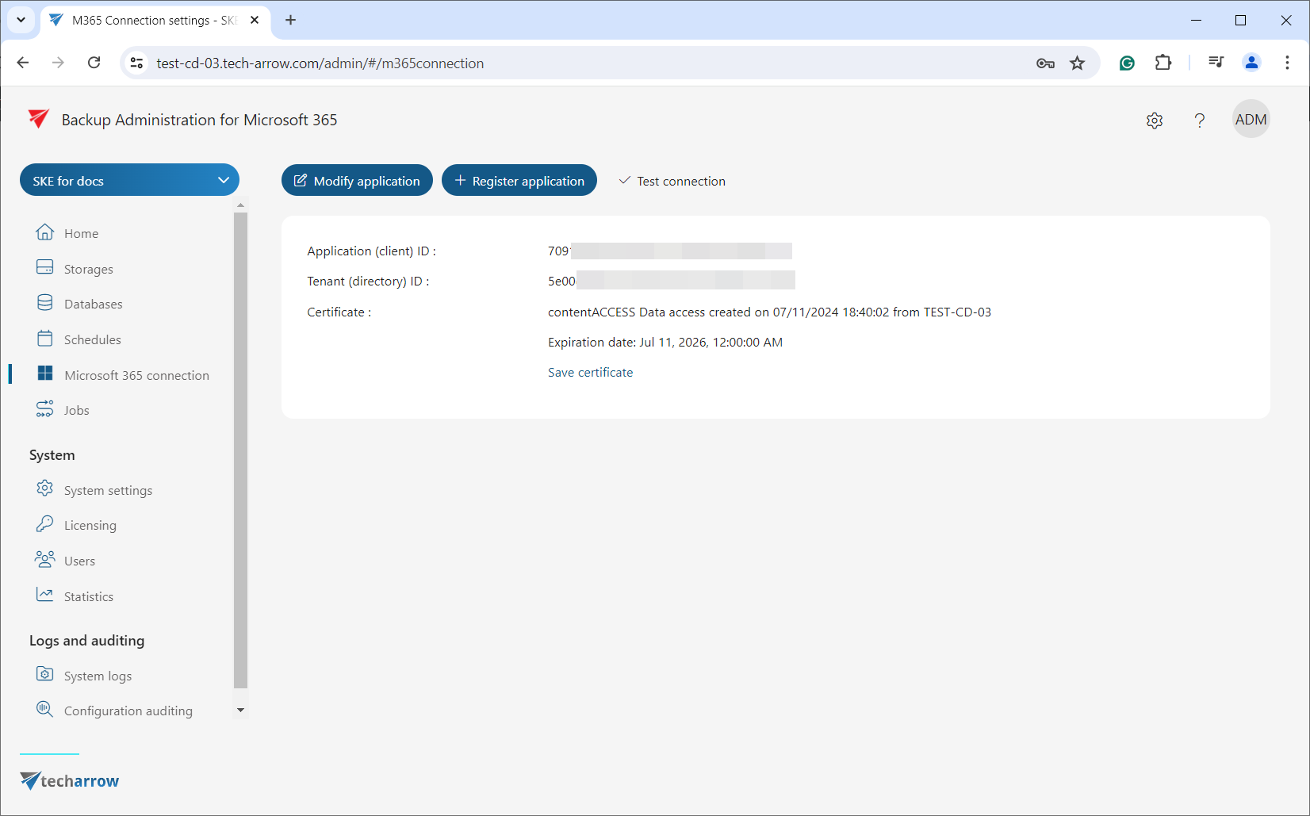Open the settings gear icon in header
The image size is (1310, 816).
(x=1155, y=121)
